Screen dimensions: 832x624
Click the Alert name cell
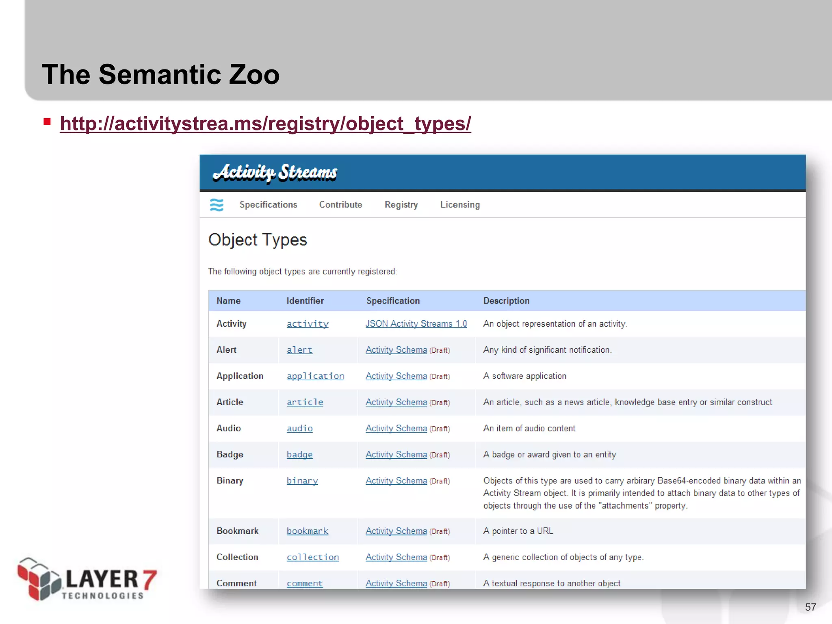226,350
